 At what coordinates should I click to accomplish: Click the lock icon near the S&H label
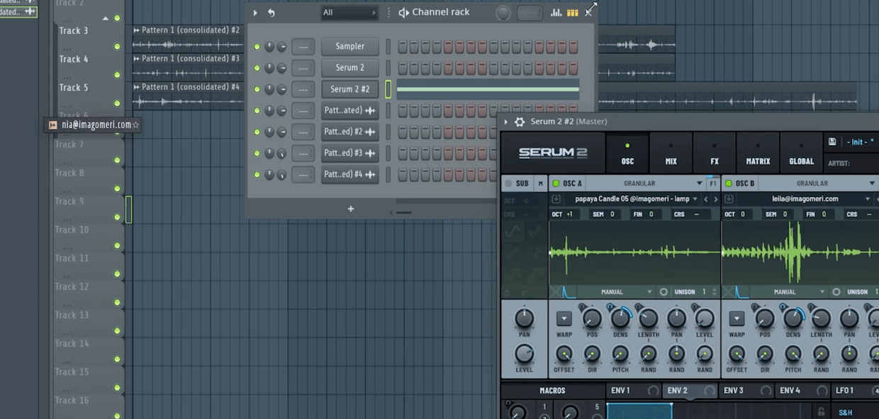pos(822,412)
